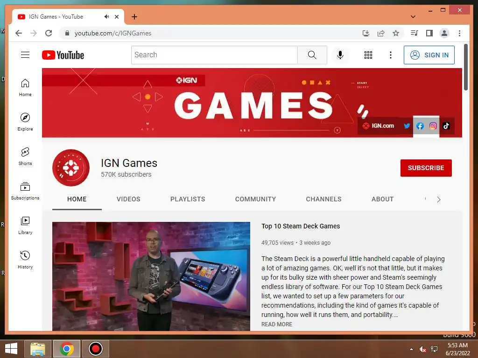Open the Chrome profile avatar
This screenshot has width=478, height=358.
(x=444, y=33)
